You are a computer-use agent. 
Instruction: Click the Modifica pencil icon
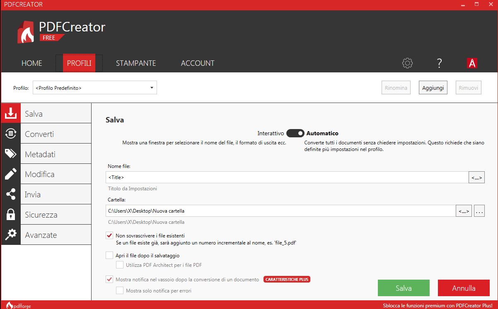11,174
